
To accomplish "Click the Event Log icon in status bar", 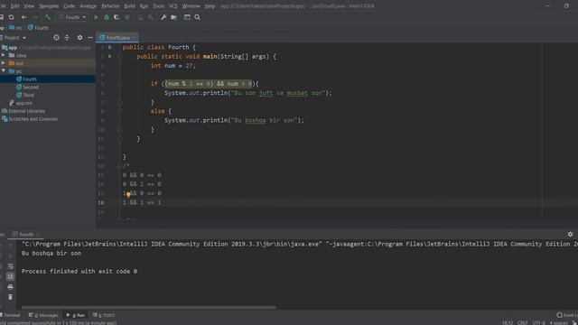I will coord(559,315).
